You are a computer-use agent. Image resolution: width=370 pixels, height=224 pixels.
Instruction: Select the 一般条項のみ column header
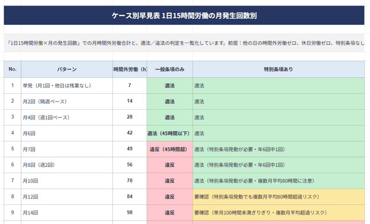[x=170, y=69]
